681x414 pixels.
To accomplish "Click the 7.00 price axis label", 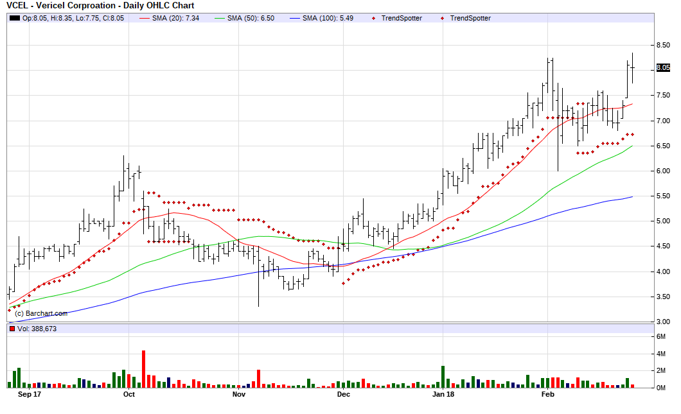I will pyautogui.click(x=663, y=121).
